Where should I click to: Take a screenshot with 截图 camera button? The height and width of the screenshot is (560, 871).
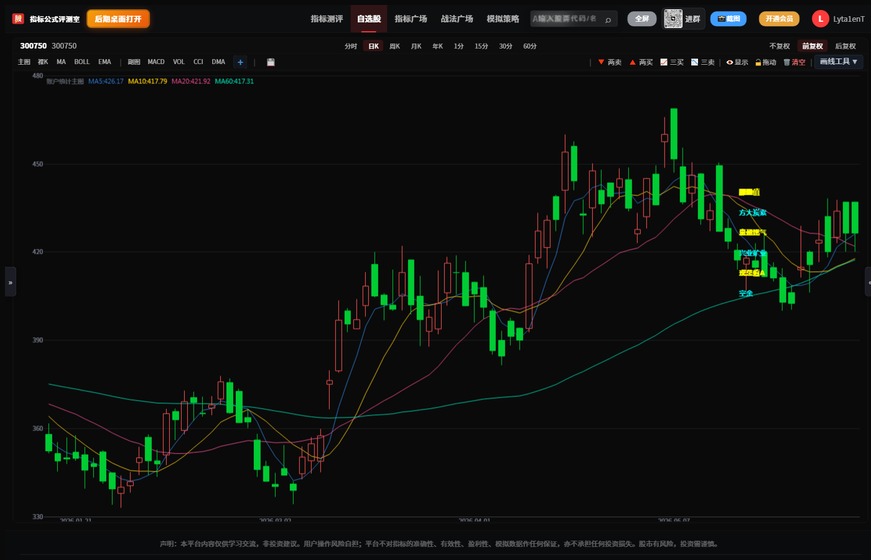click(729, 19)
